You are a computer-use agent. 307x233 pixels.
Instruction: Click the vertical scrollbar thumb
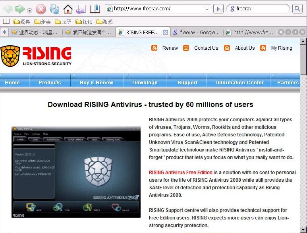click(x=303, y=59)
